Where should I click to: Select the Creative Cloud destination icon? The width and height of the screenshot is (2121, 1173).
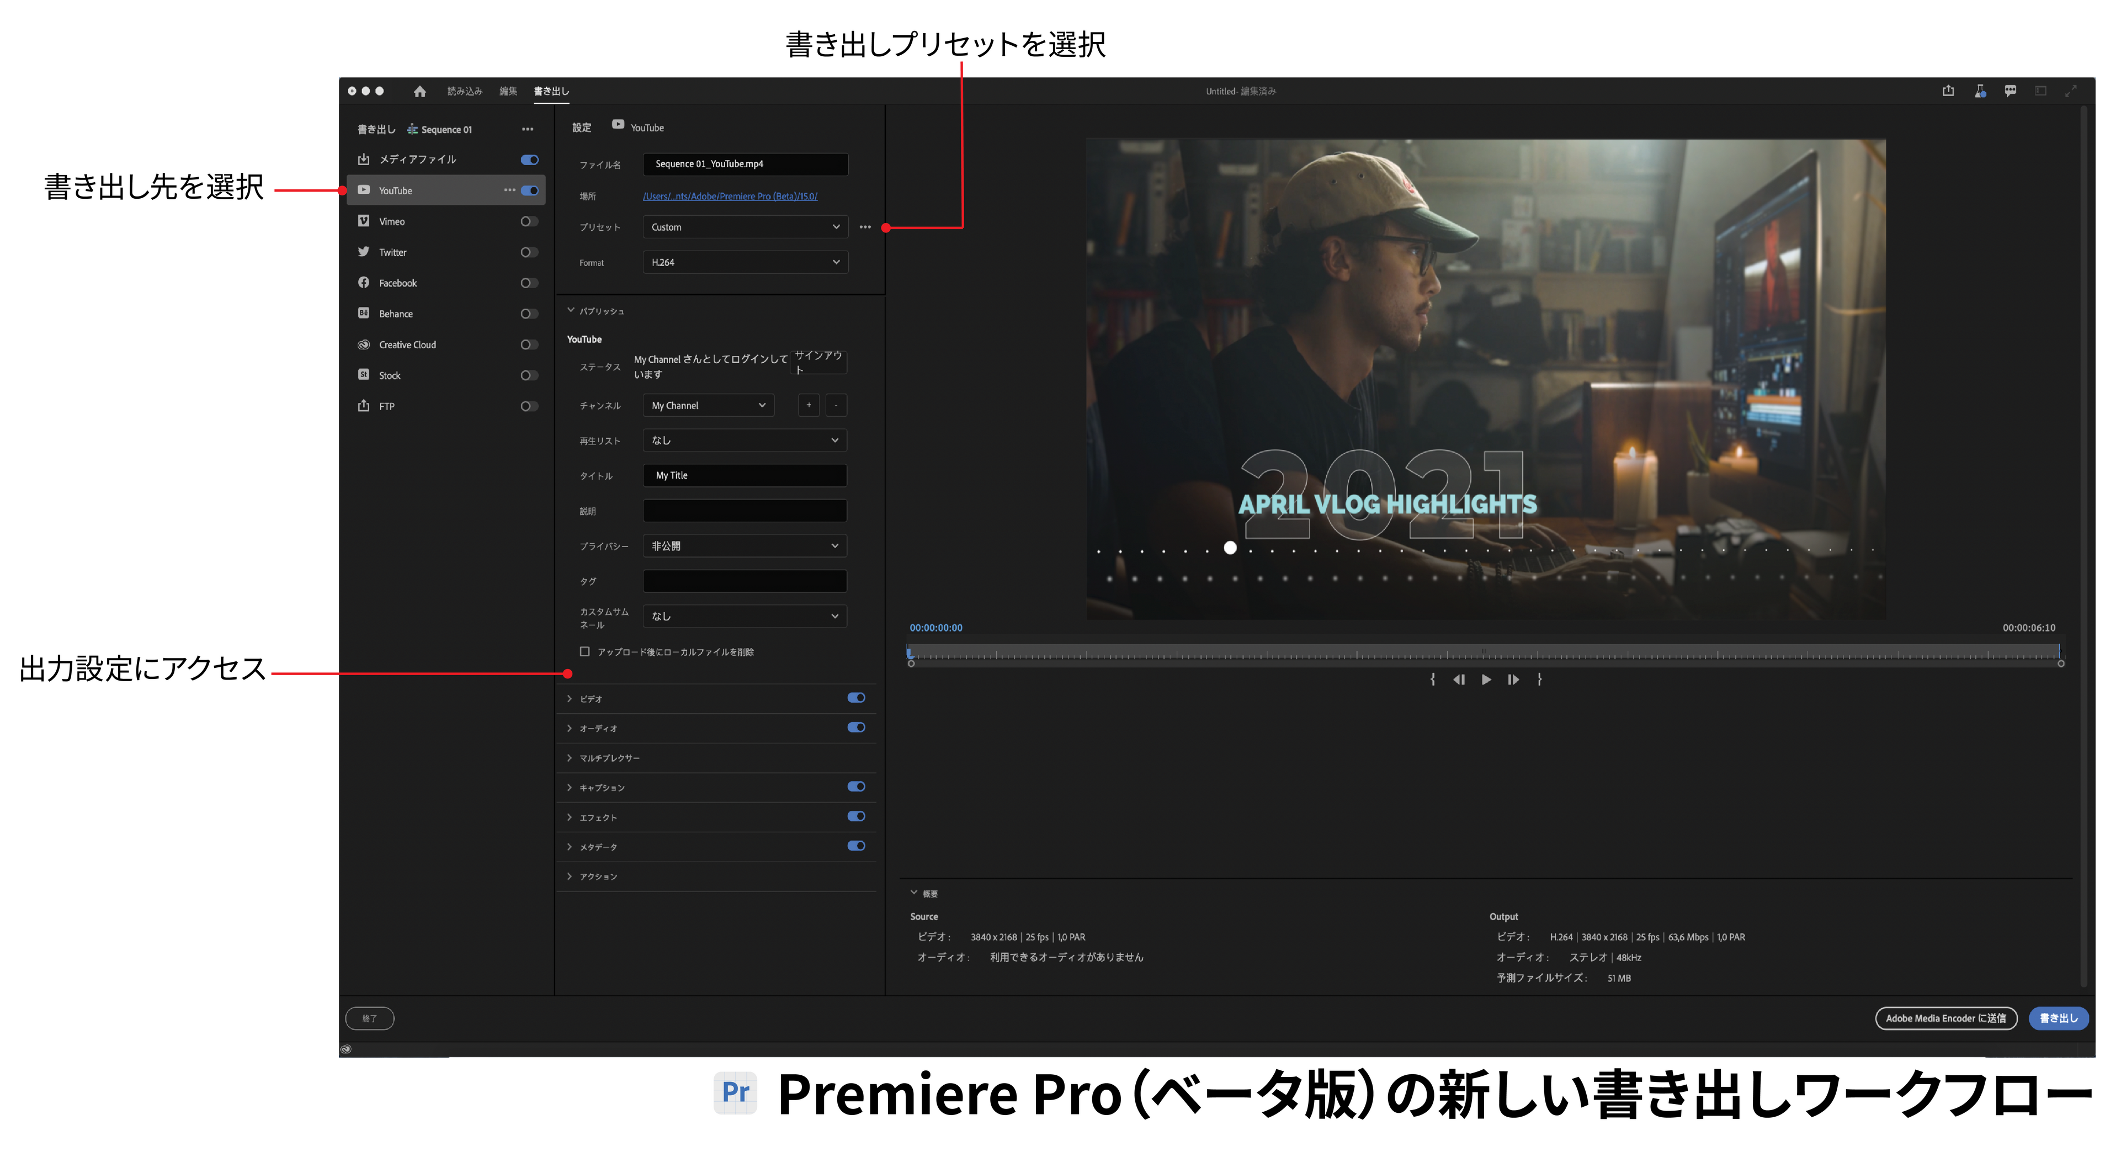click(x=364, y=344)
